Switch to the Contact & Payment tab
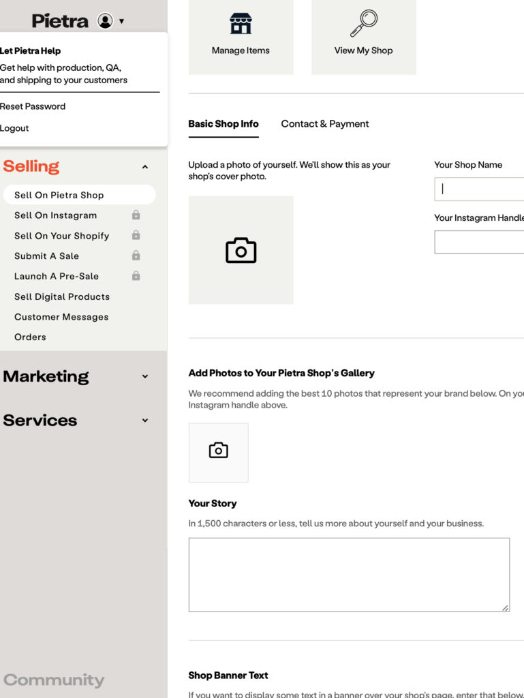The height and width of the screenshot is (698, 524). [325, 124]
